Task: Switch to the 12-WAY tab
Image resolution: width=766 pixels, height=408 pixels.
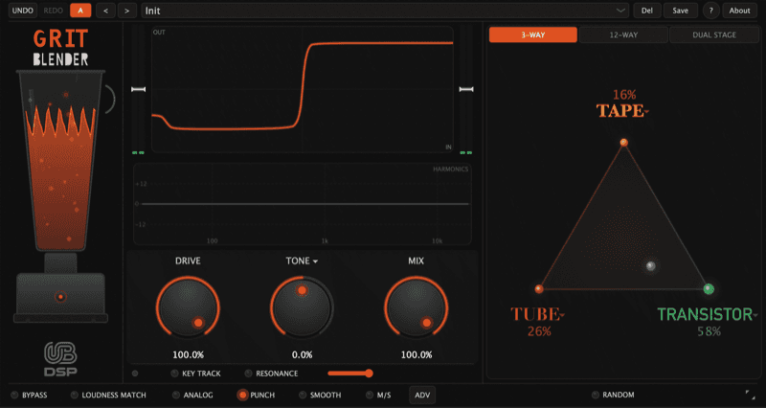Action: tap(623, 34)
